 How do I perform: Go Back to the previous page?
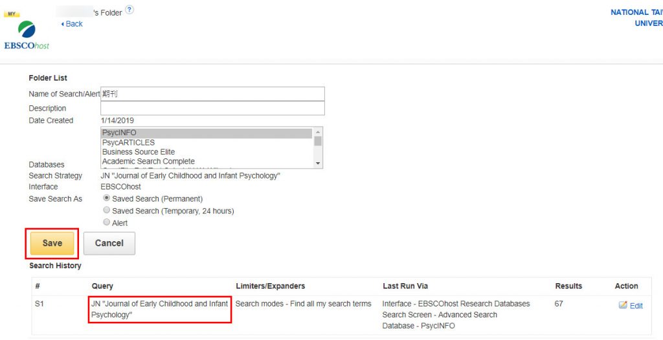click(x=72, y=24)
